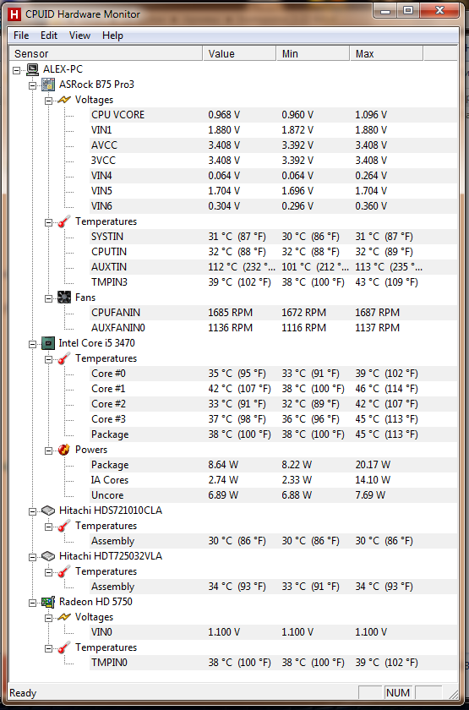Click the Fans icon
The image size is (469, 710).
pyautogui.click(x=64, y=298)
